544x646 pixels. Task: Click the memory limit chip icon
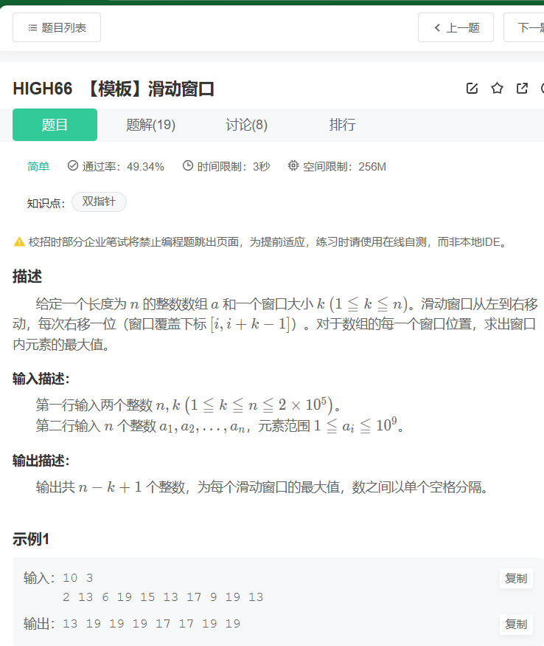click(x=293, y=165)
